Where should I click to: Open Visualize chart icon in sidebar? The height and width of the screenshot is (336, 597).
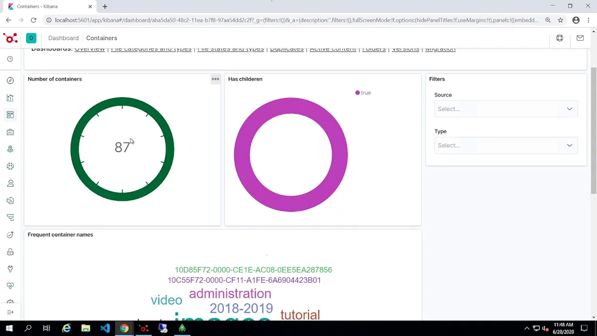coord(10,98)
